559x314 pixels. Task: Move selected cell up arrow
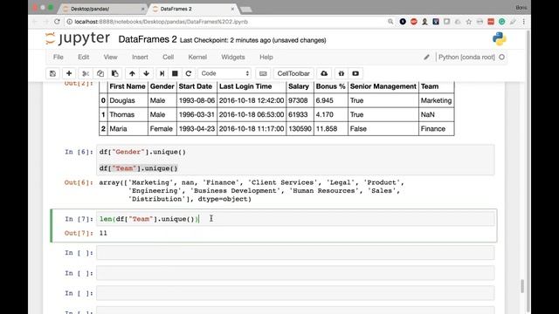click(x=132, y=73)
